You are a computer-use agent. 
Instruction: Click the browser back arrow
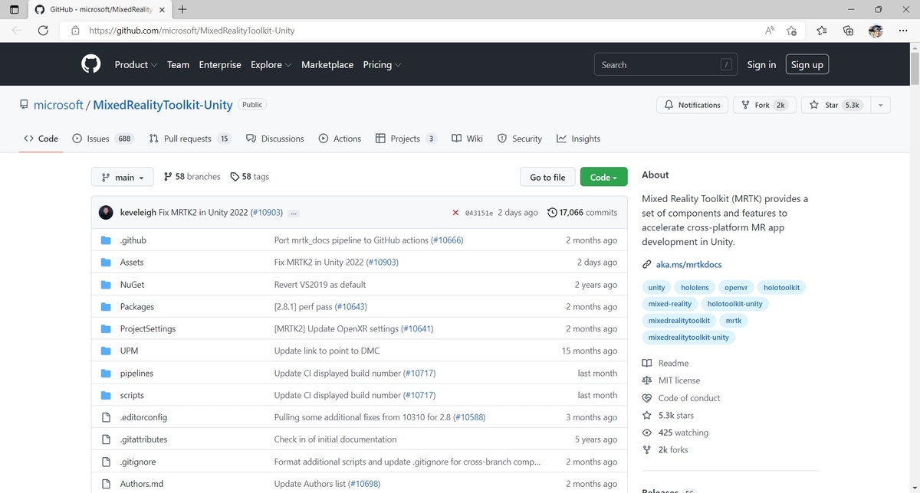coord(17,31)
